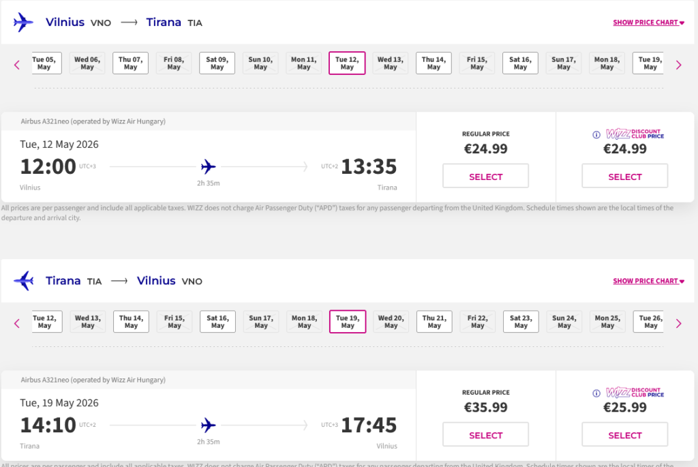
Task: Expand the outbound Show Price Chart dropdown
Action: [648, 22]
